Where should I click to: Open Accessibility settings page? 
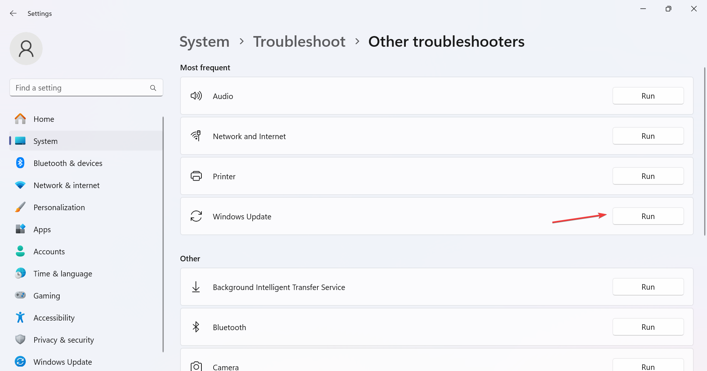click(x=54, y=318)
